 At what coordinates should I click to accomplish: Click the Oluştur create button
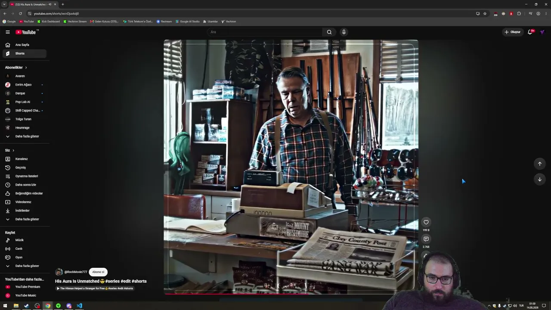pyautogui.click(x=513, y=32)
